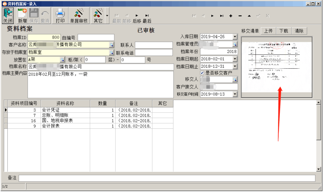Click the 号 number field after 层
The height and width of the screenshot is (192, 324).
point(133,60)
